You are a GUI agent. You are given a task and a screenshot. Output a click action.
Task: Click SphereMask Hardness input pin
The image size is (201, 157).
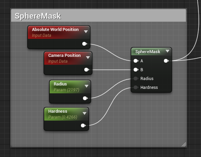tap(136, 88)
